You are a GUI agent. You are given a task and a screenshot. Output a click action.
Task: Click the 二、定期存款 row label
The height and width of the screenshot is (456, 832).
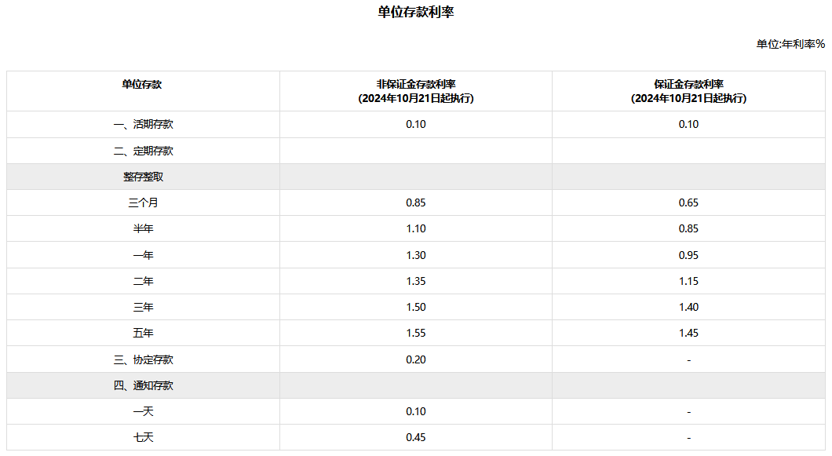tap(144, 151)
